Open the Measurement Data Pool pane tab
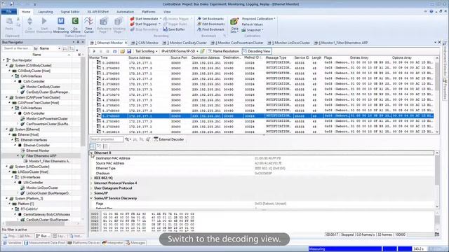The image size is (449, 252). 45,243
